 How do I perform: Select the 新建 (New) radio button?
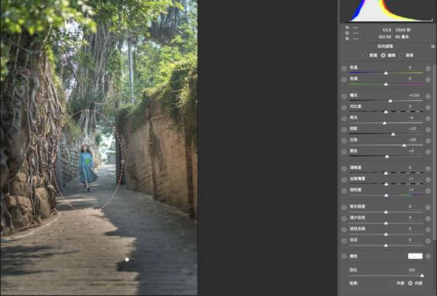(x=365, y=55)
